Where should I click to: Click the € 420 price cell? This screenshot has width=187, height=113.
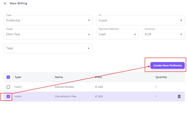click(99, 87)
